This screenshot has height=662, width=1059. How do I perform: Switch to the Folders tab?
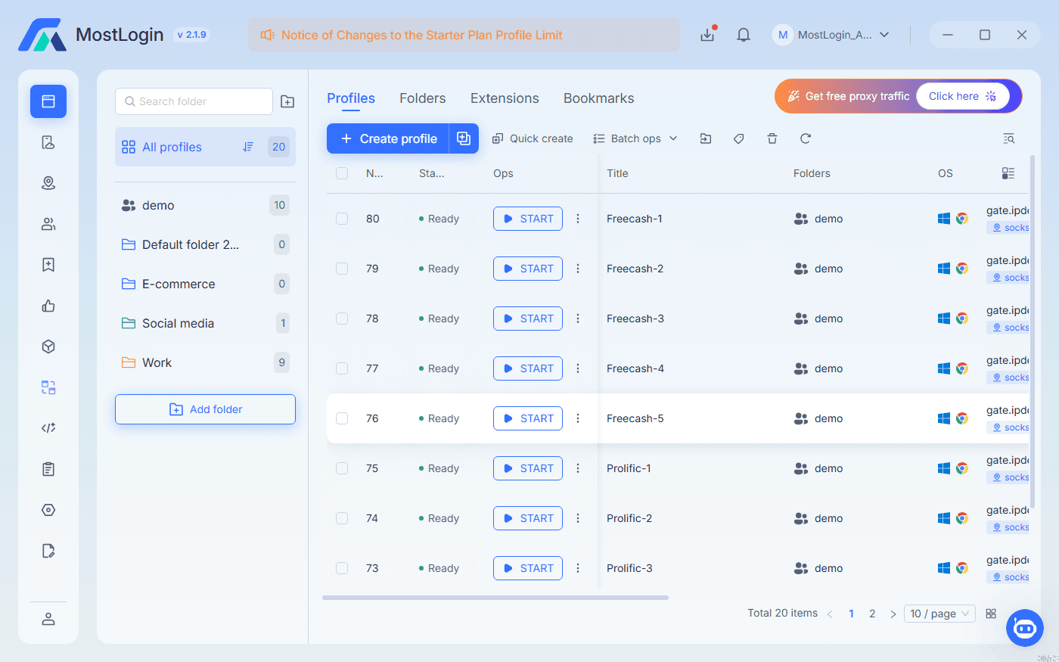(423, 98)
